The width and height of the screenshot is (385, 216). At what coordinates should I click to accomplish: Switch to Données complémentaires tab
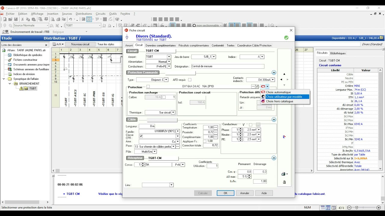161,46
